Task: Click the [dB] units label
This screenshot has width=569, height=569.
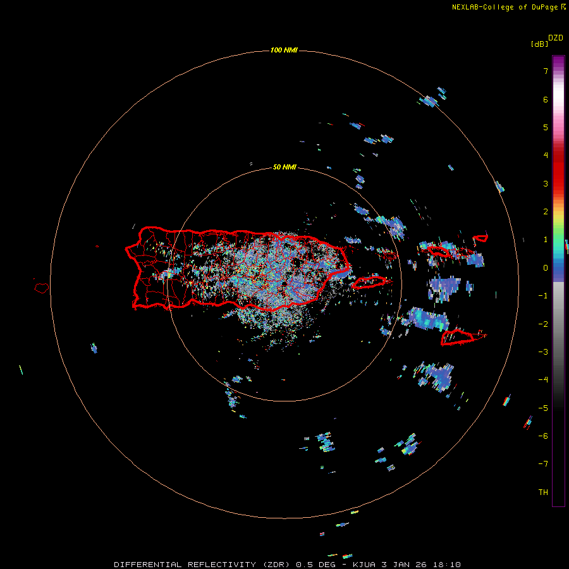Action: coord(540,44)
